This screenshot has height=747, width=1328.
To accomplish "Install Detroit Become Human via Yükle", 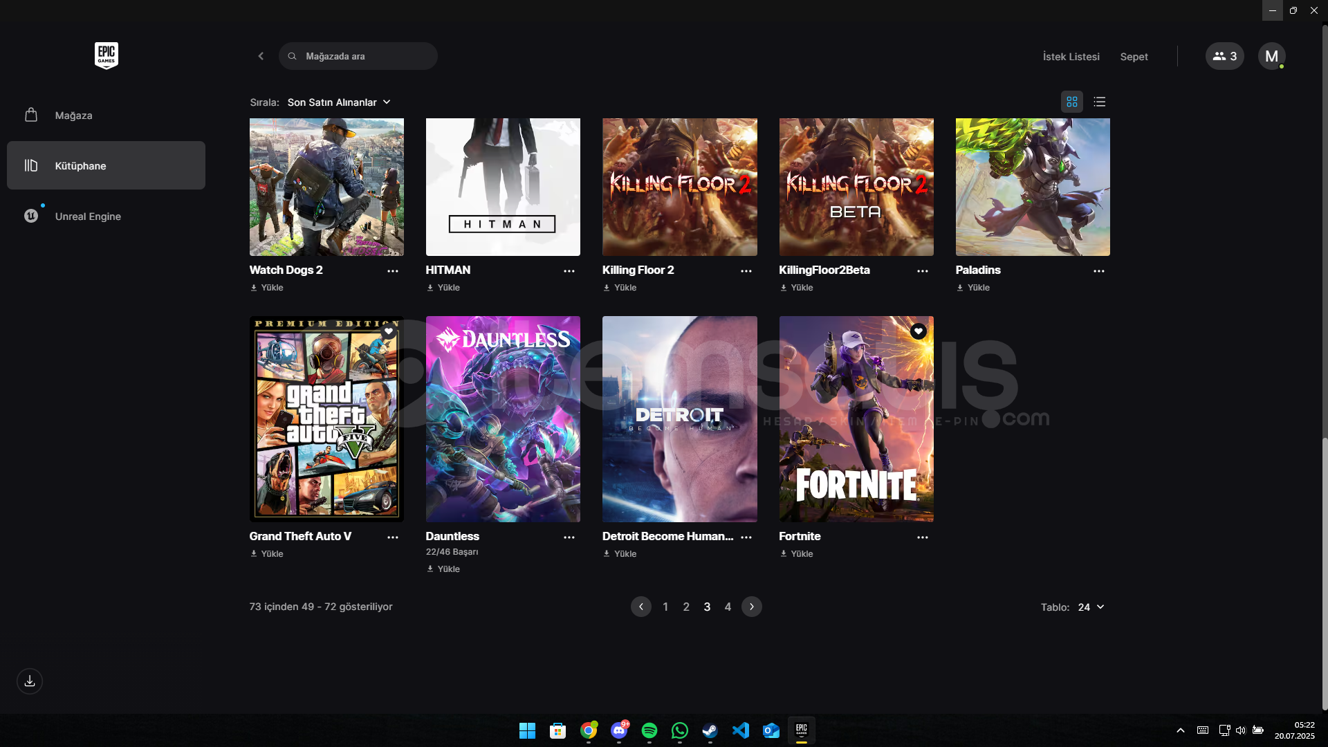I will click(x=620, y=554).
